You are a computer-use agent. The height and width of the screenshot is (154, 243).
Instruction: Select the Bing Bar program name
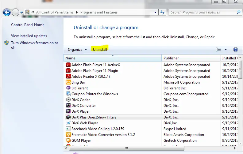[78, 82]
